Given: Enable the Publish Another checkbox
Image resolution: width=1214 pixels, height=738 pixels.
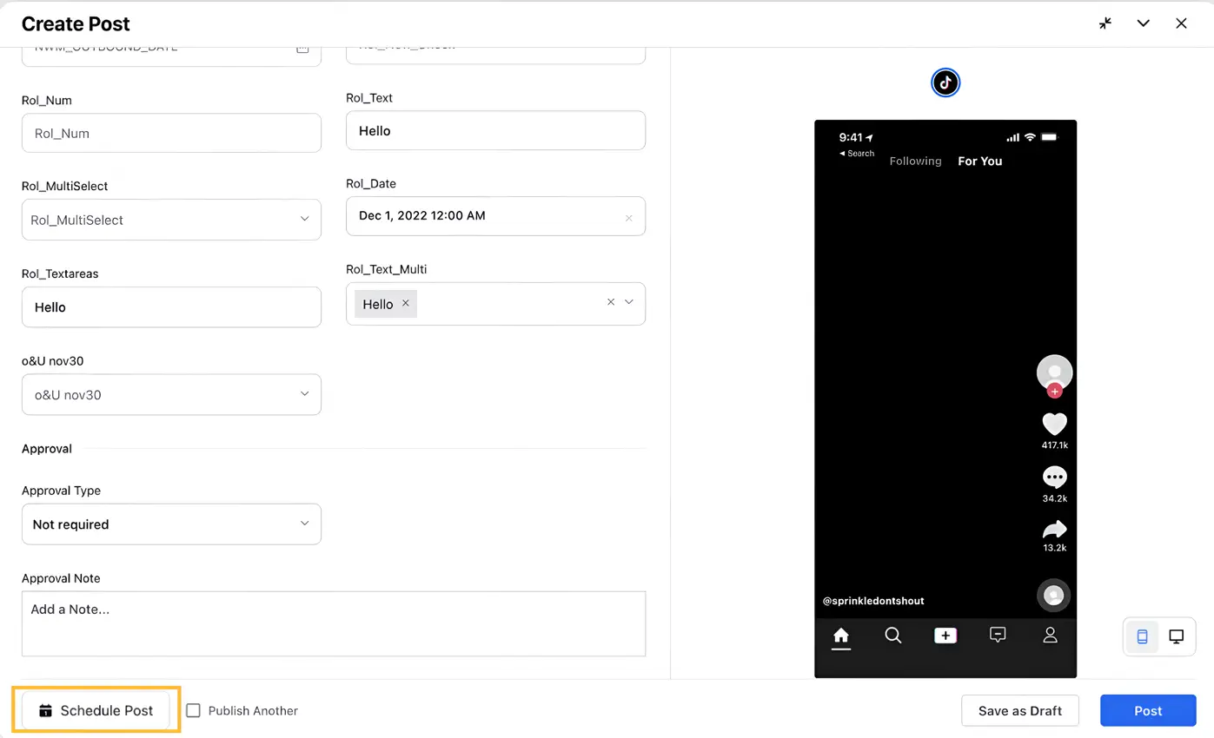Looking at the screenshot, I should point(193,710).
